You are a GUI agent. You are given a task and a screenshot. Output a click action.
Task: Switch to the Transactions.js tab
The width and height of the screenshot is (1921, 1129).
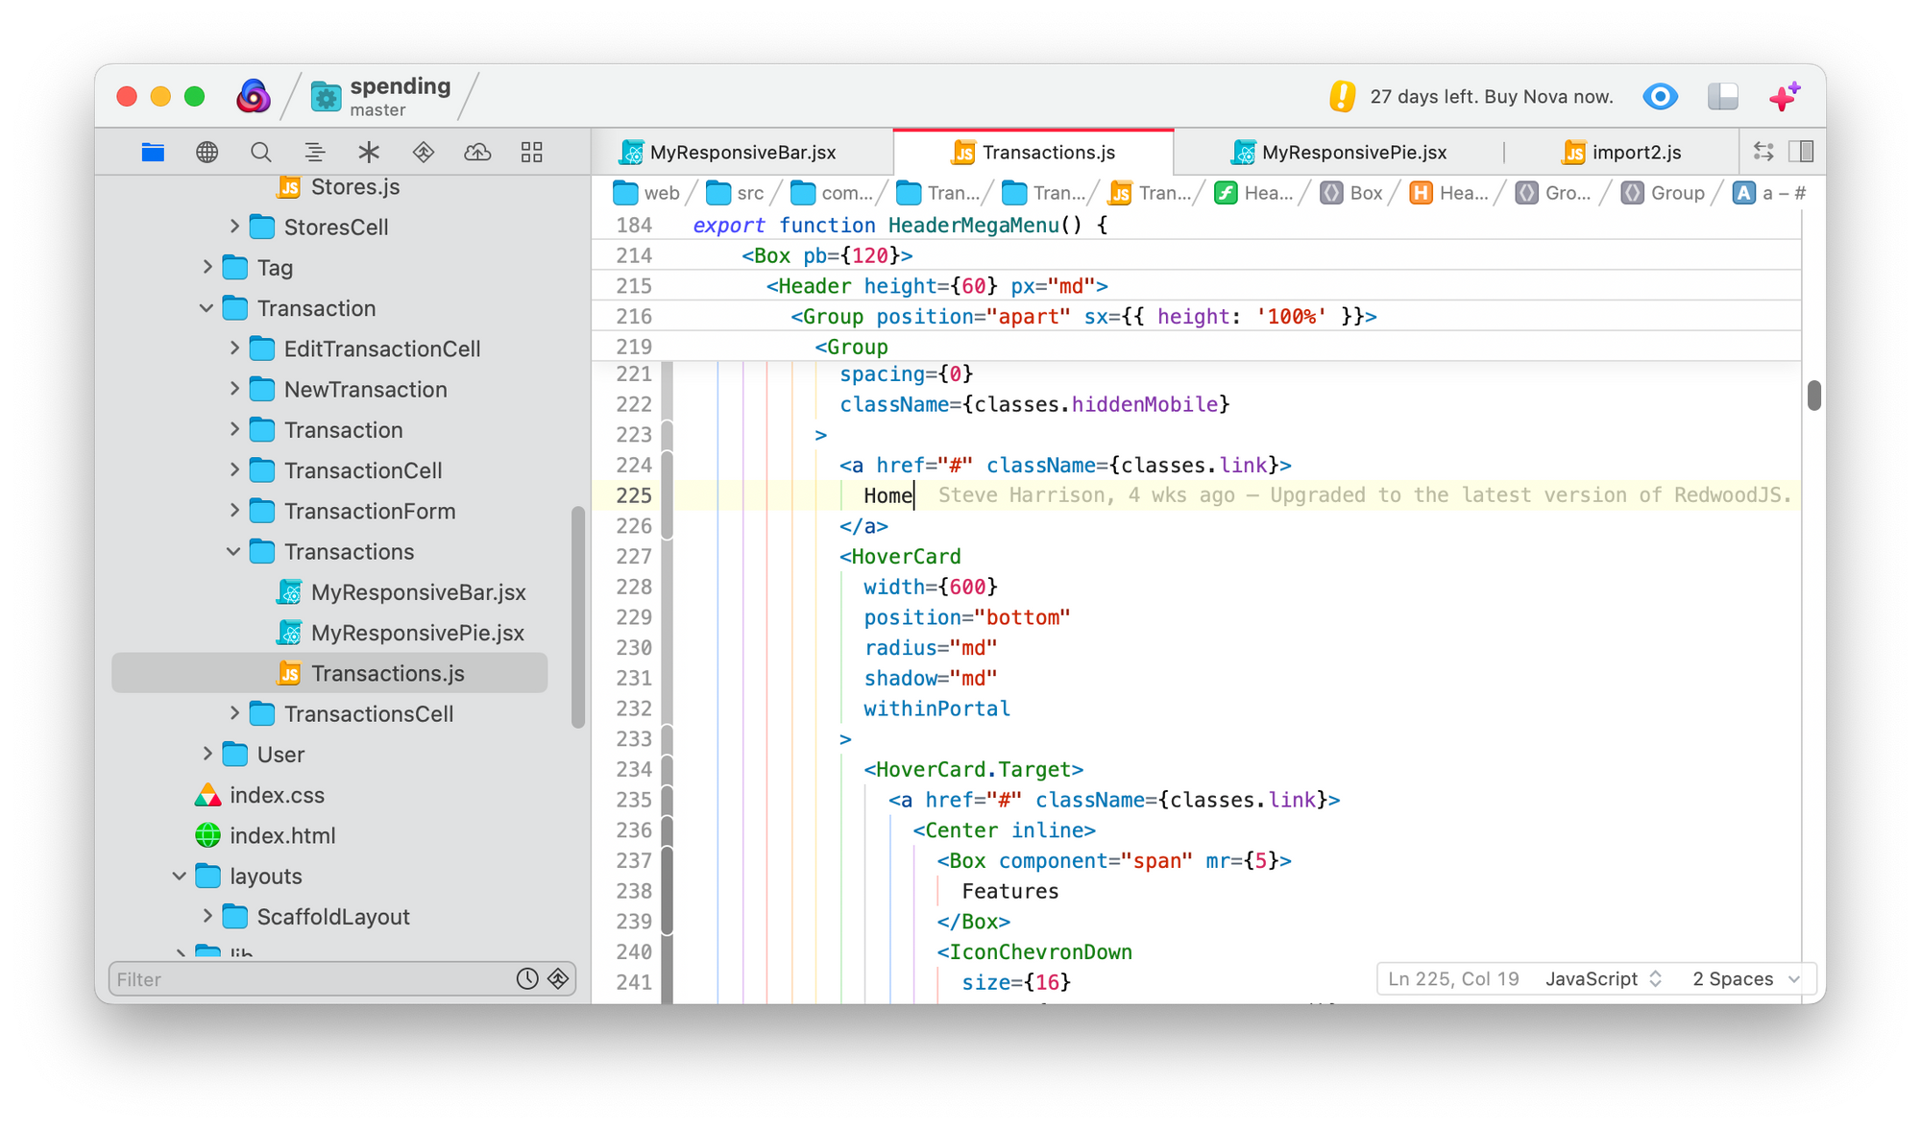click(x=1033, y=152)
